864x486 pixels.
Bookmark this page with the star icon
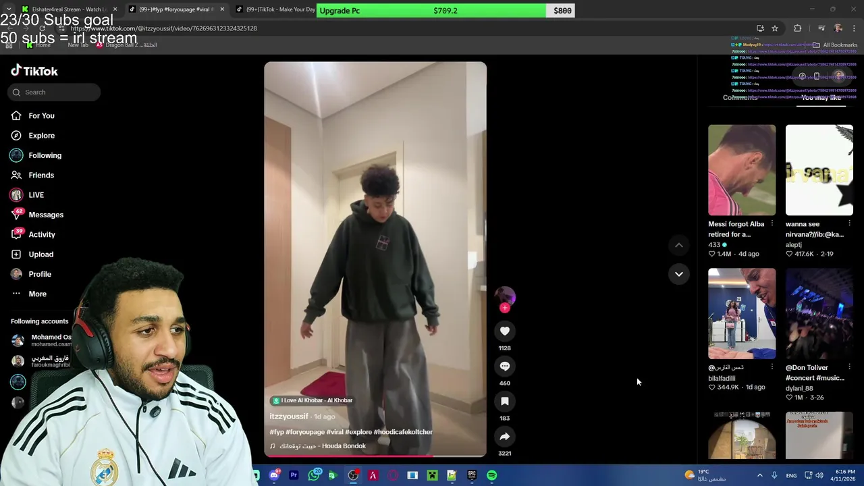(x=775, y=28)
